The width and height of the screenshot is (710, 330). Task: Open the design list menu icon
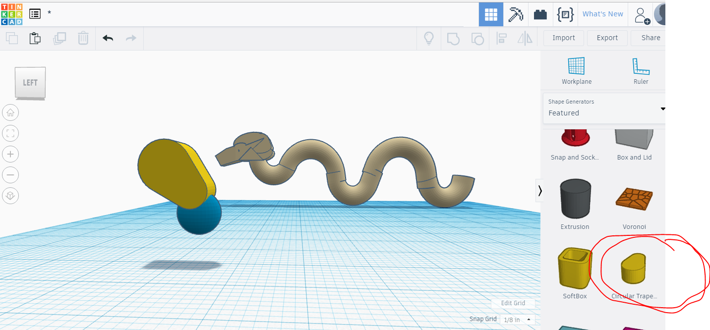(35, 14)
